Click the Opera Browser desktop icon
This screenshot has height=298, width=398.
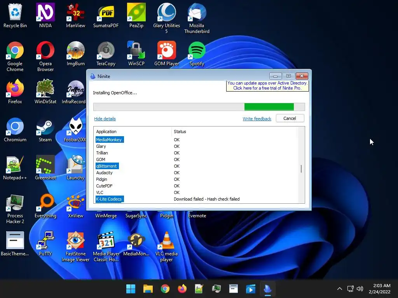pos(45,56)
